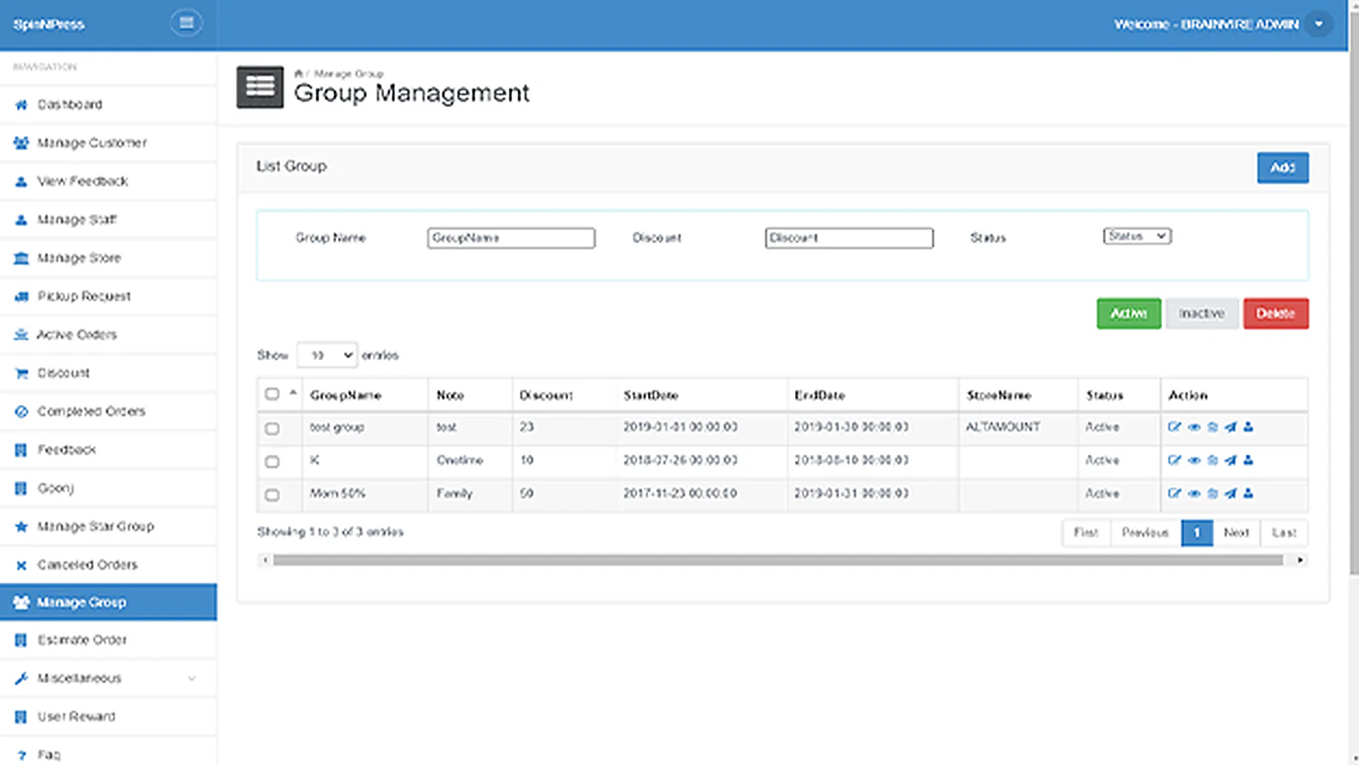
Task: Open the Status filter dropdown
Action: [1137, 236]
